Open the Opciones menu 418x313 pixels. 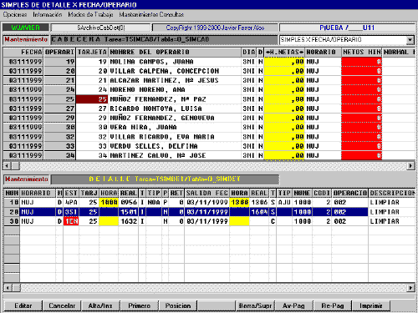(15, 14)
